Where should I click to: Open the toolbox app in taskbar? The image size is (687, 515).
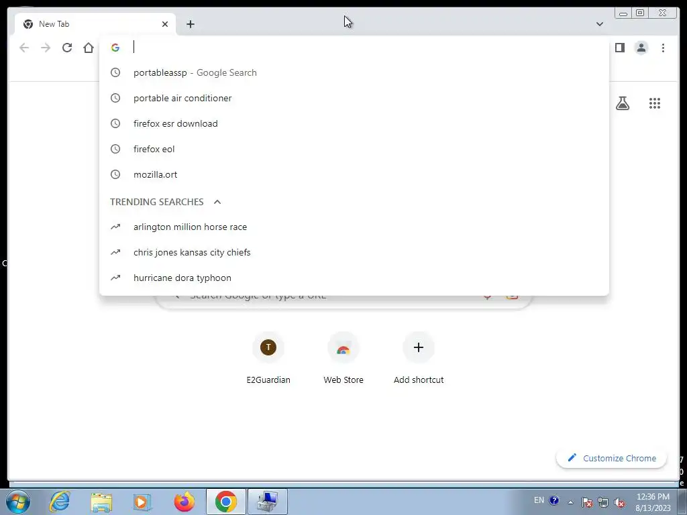pyautogui.click(x=267, y=502)
